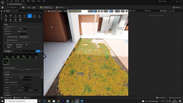Click the Brush Size value field
The image size is (183, 103).
tap(22, 29)
